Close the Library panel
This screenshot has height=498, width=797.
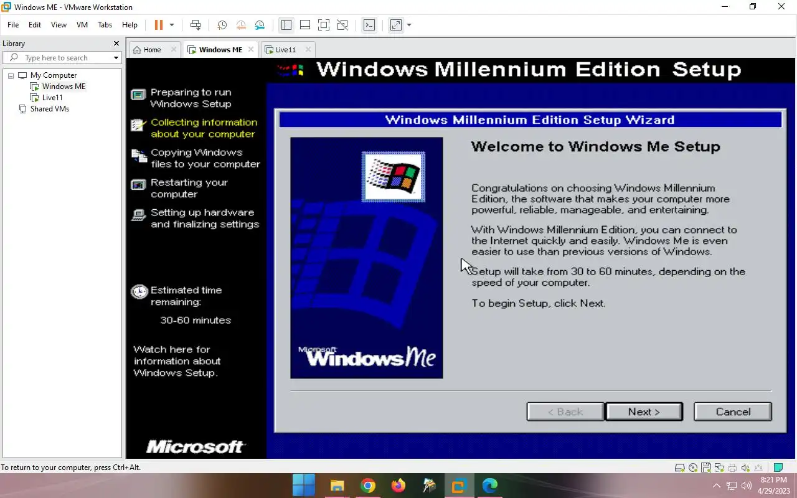[x=116, y=44]
